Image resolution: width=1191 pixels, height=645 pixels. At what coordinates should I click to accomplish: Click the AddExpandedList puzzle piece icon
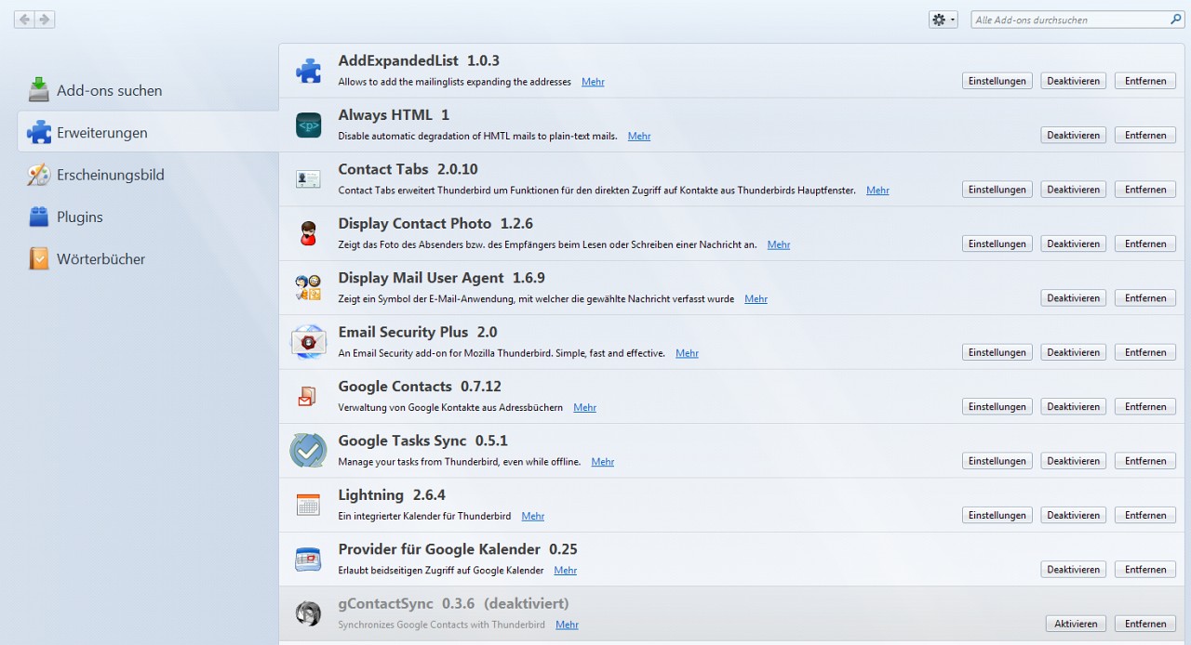click(x=308, y=71)
